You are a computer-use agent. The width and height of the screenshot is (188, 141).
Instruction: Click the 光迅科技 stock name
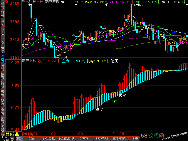pos(29,2)
